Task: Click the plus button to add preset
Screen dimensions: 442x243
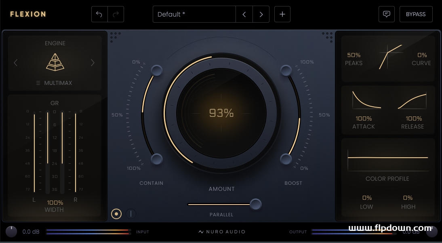Action: 282,14
